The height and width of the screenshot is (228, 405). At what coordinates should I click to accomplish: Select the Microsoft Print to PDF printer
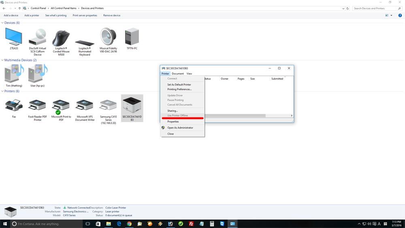(61, 106)
